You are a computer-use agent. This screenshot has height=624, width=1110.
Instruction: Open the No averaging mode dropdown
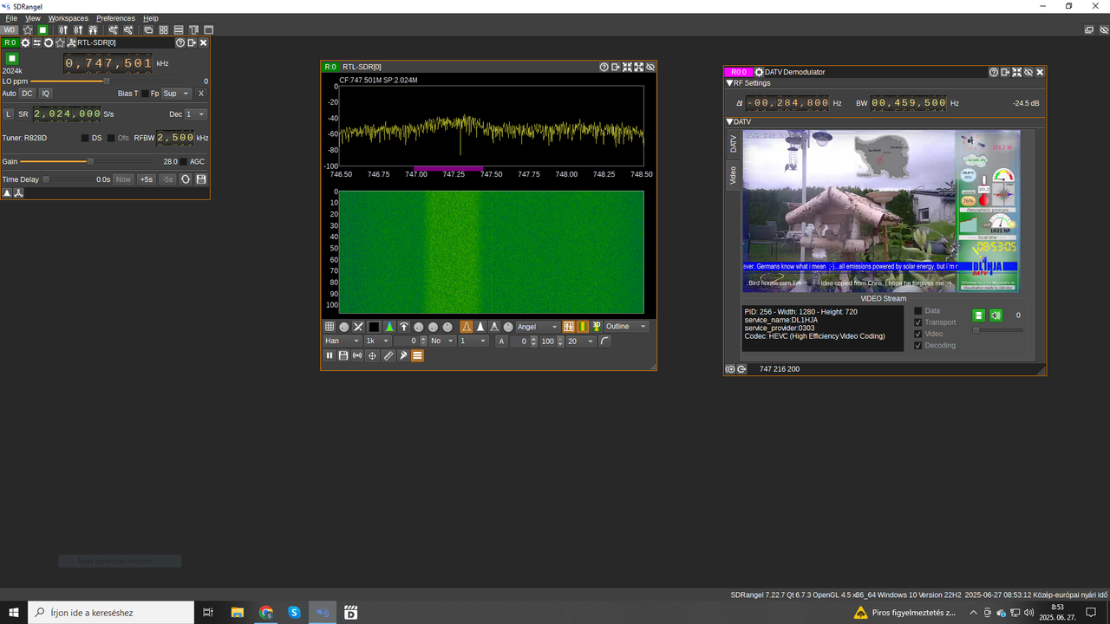pos(441,341)
